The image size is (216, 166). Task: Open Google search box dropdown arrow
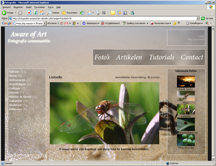[x=44, y=23]
